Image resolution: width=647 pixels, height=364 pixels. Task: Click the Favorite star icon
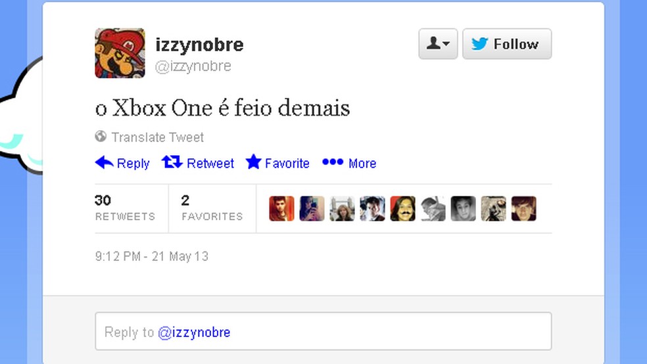point(253,162)
